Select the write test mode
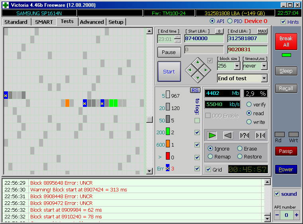This screenshot has height=224, width=303. click(x=249, y=122)
